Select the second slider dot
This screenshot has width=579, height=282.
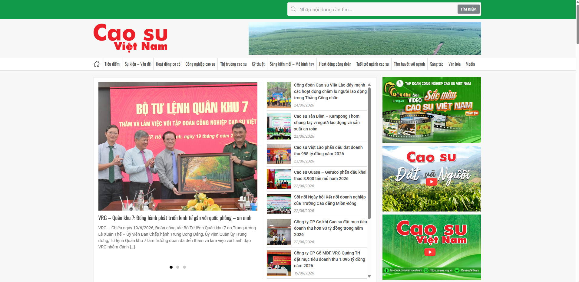[x=178, y=267]
